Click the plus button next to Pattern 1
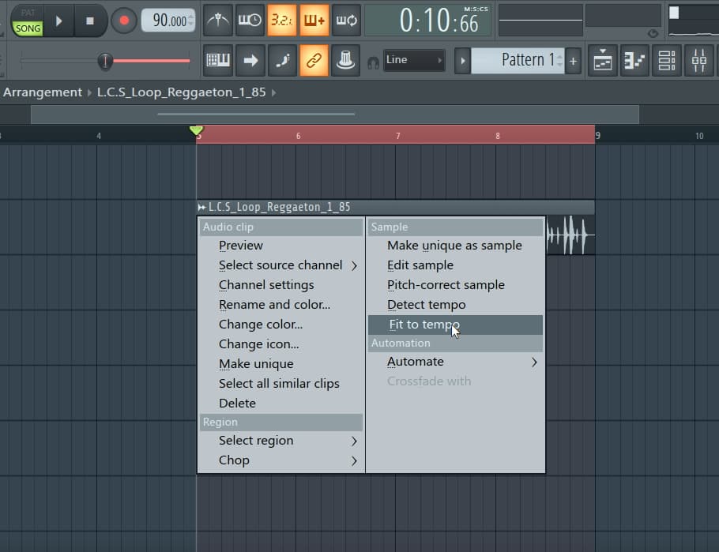Screen dimensions: 719x552 573,61
